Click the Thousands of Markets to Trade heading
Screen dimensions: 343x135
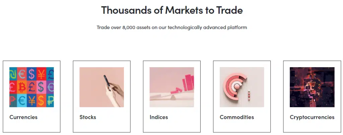172,10
